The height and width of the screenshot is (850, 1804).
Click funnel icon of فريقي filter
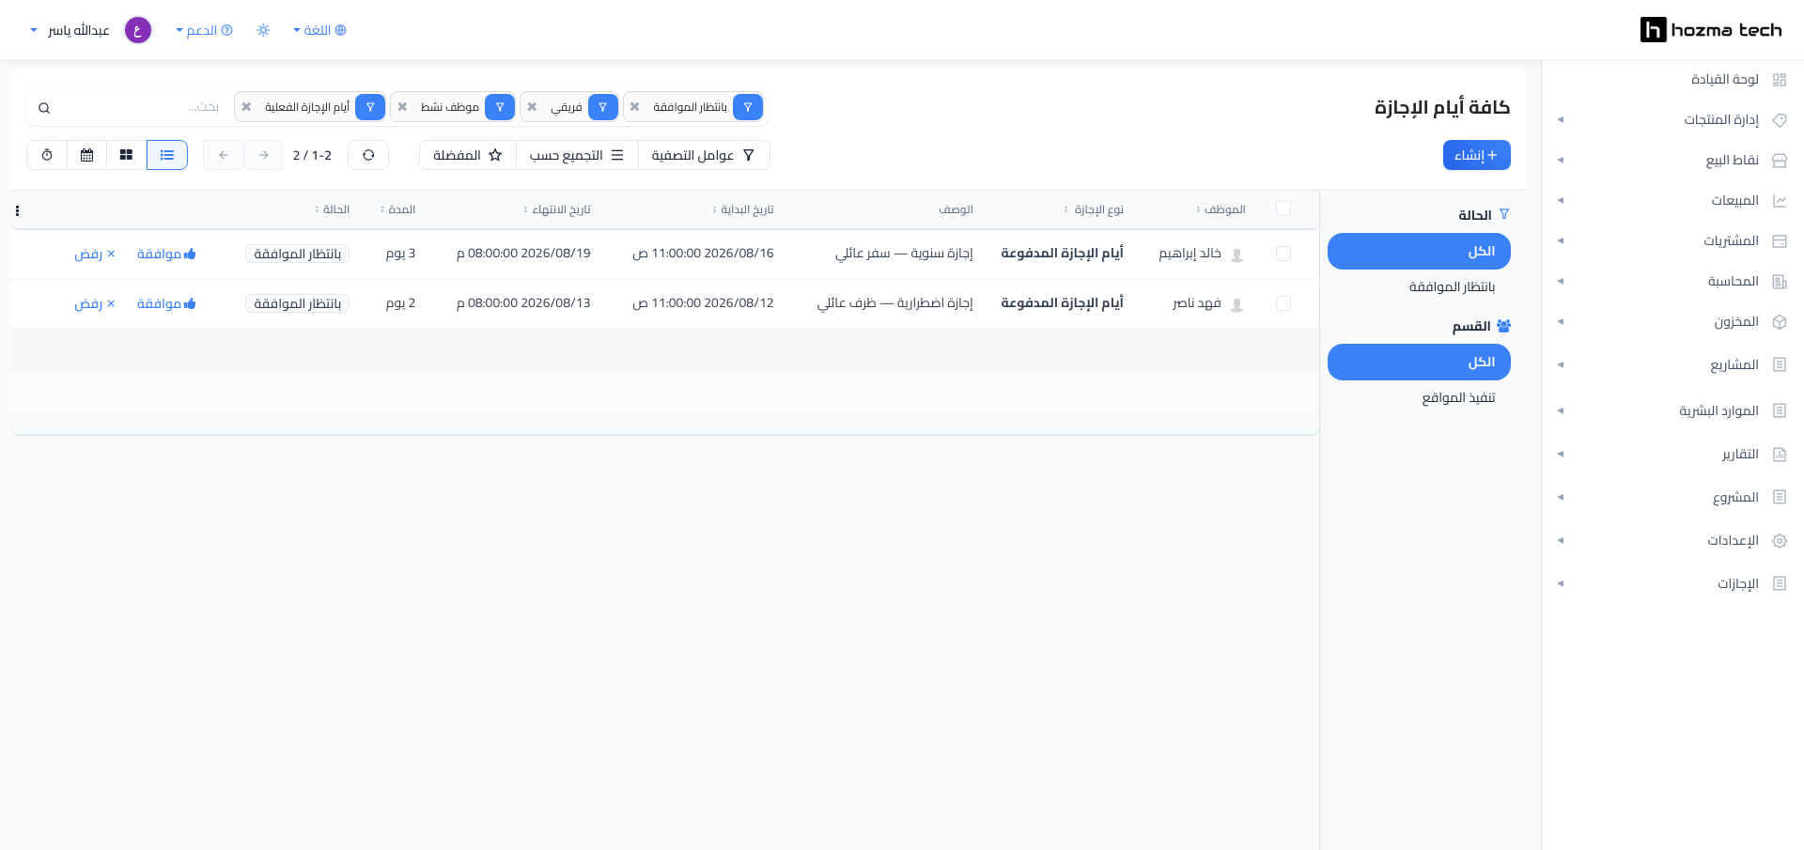[x=602, y=107]
